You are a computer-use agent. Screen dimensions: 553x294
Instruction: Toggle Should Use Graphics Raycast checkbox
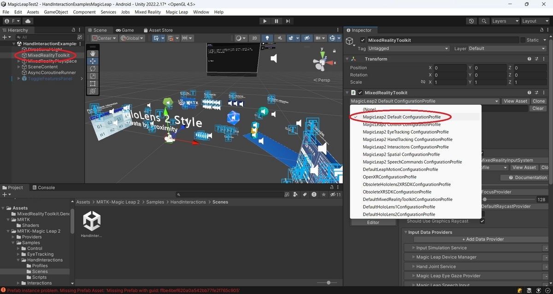click(x=482, y=221)
